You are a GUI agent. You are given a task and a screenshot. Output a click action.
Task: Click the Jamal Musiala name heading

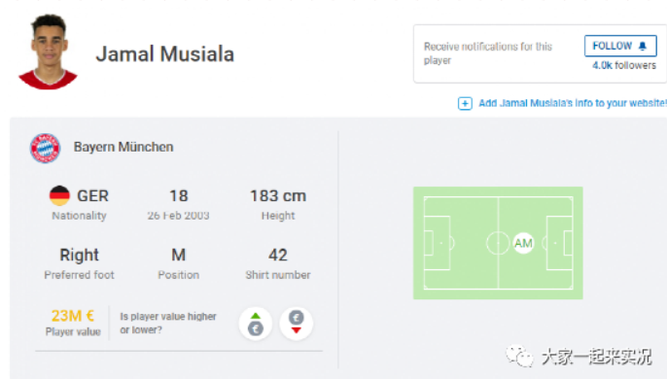[165, 54]
